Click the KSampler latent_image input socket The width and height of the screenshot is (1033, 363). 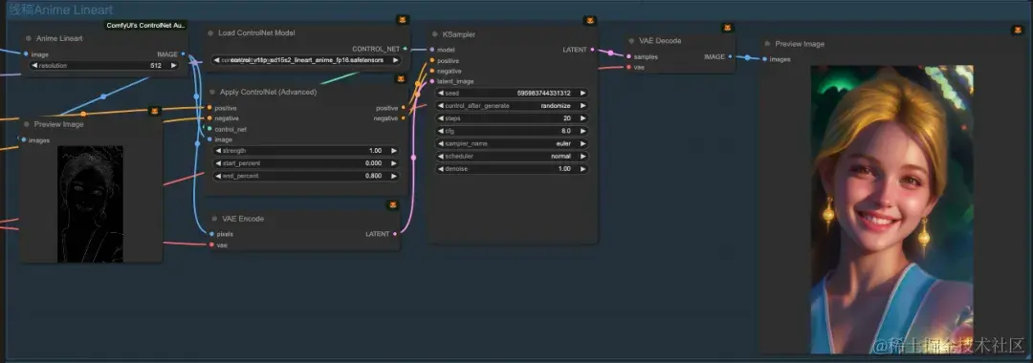click(x=432, y=81)
